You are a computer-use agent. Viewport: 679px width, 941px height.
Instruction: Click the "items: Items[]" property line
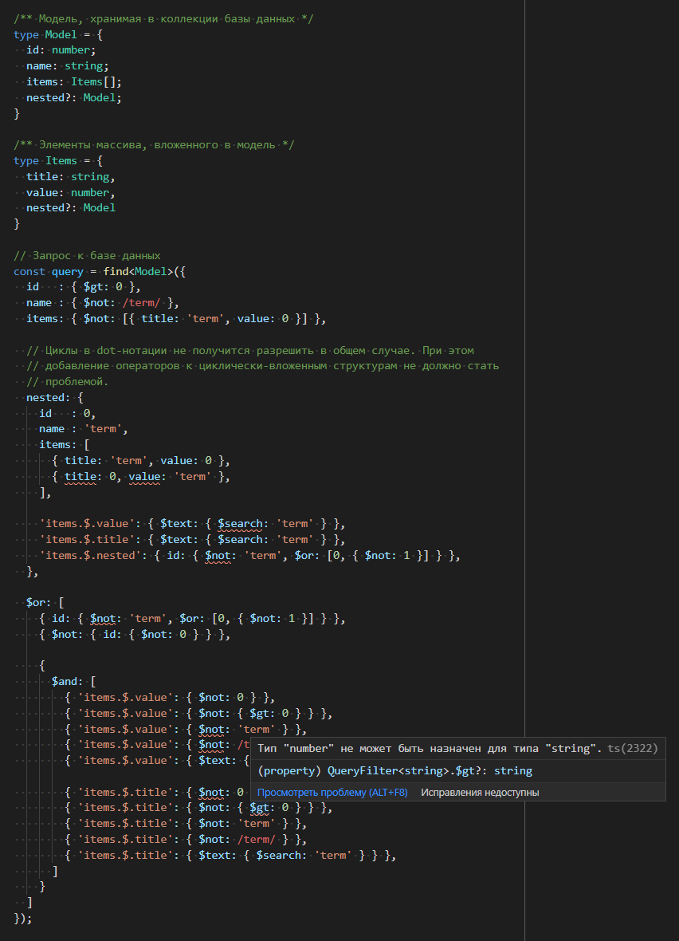[73, 81]
